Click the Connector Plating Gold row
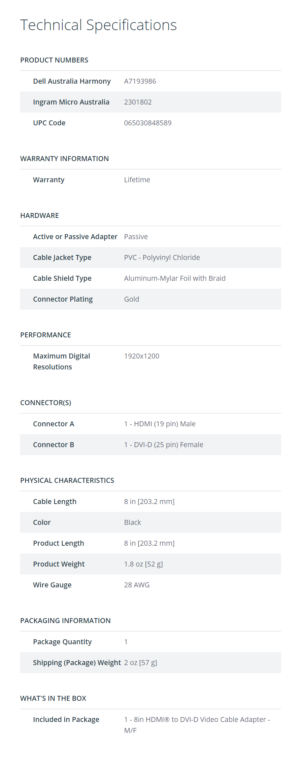Screen dimensions: 295x760 click(150, 299)
